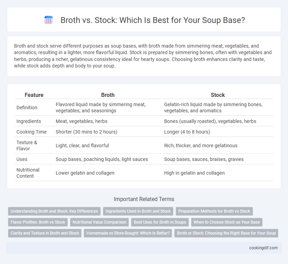Click the 'Broth' column header
Image resolution: width=288 pixels, height=264 pixels.
(108, 95)
